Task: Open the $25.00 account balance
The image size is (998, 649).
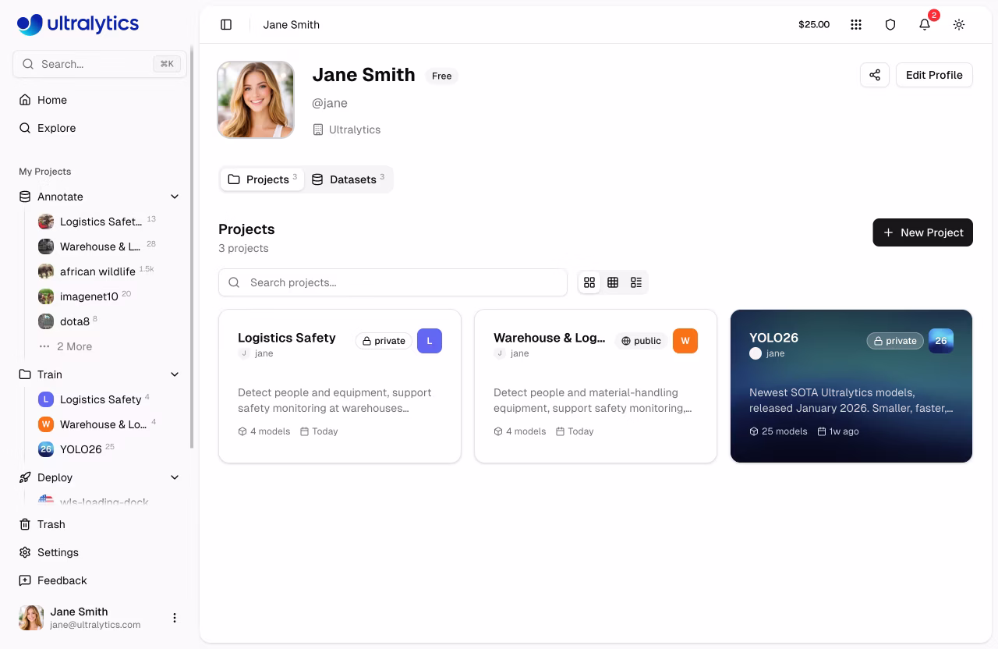Action: [814, 24]
